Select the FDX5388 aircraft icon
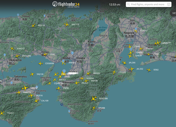The image size is (176, 127). click(94, 98)
